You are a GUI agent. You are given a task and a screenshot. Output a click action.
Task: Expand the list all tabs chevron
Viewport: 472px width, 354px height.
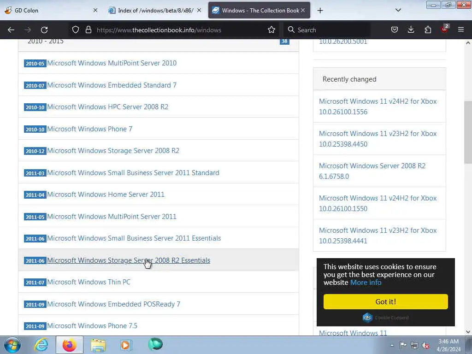tap(398, 10)
